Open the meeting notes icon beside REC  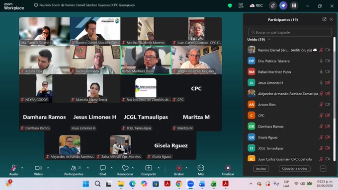241,5
